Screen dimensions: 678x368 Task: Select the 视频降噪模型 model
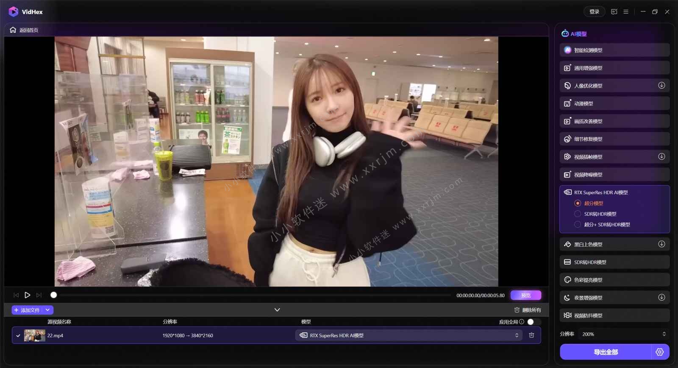tap(614, 175)
